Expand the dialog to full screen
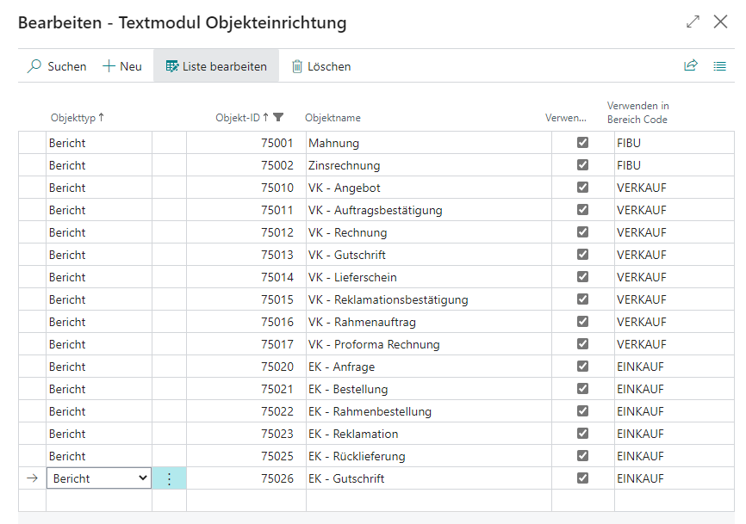Screen dimensions: 746x524 pos(693,22)
